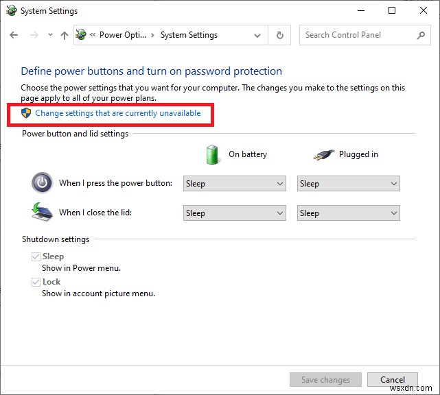440x395 pixels.
Task: Click the Power Opti... breadcrumb
Action: [x=123, y=35]
